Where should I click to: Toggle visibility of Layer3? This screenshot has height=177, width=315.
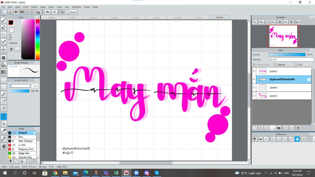(x=254, y=88)
